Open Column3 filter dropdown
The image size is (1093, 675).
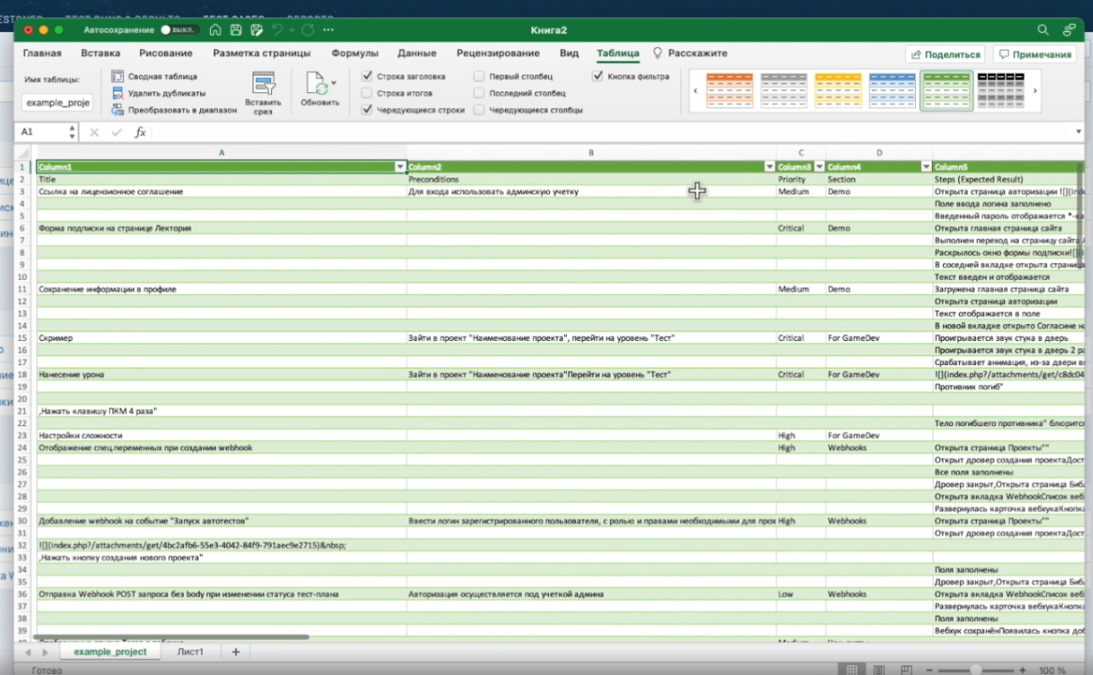point(819,167)
